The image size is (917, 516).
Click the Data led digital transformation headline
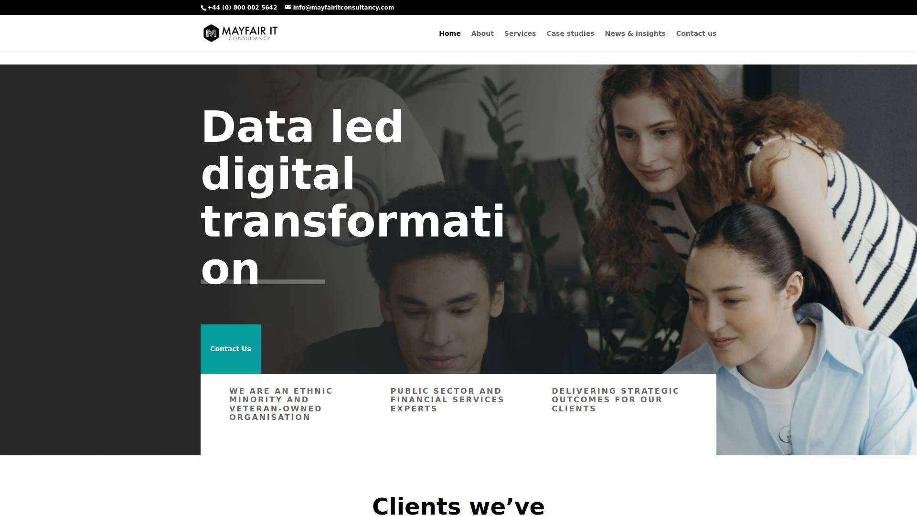click(352, 197)
